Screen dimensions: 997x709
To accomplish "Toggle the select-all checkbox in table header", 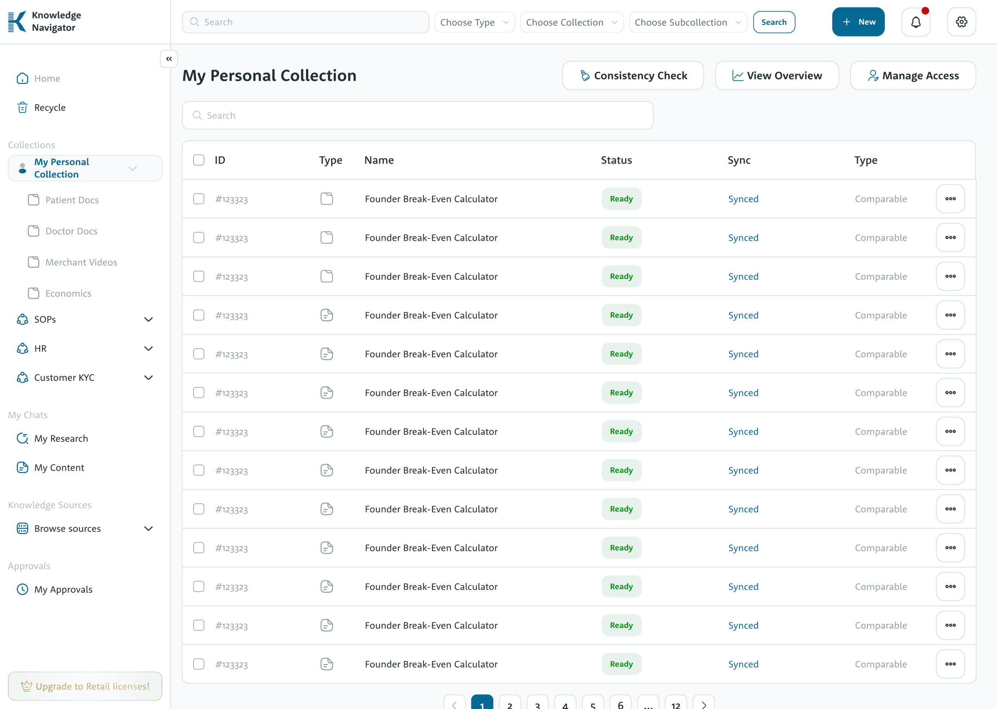I will coord(199,160).
